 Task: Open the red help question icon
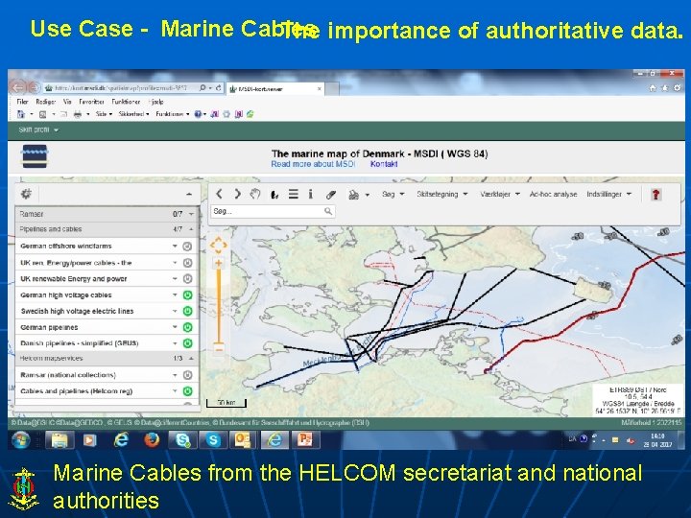pos(655,194)
